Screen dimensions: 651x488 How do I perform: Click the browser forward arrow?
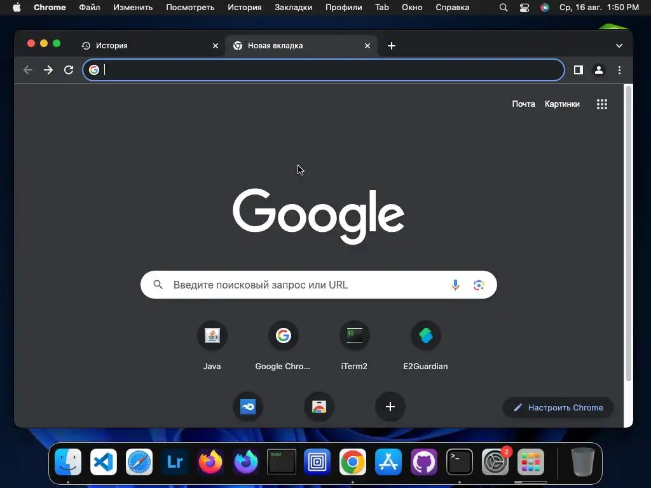pyautogui.click(x=48, y=70)
